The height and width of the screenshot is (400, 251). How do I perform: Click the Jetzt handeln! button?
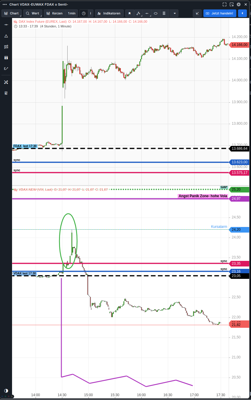[220, 13]
